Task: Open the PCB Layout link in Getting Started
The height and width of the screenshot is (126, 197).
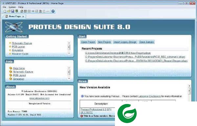Action: coord(18,47)
